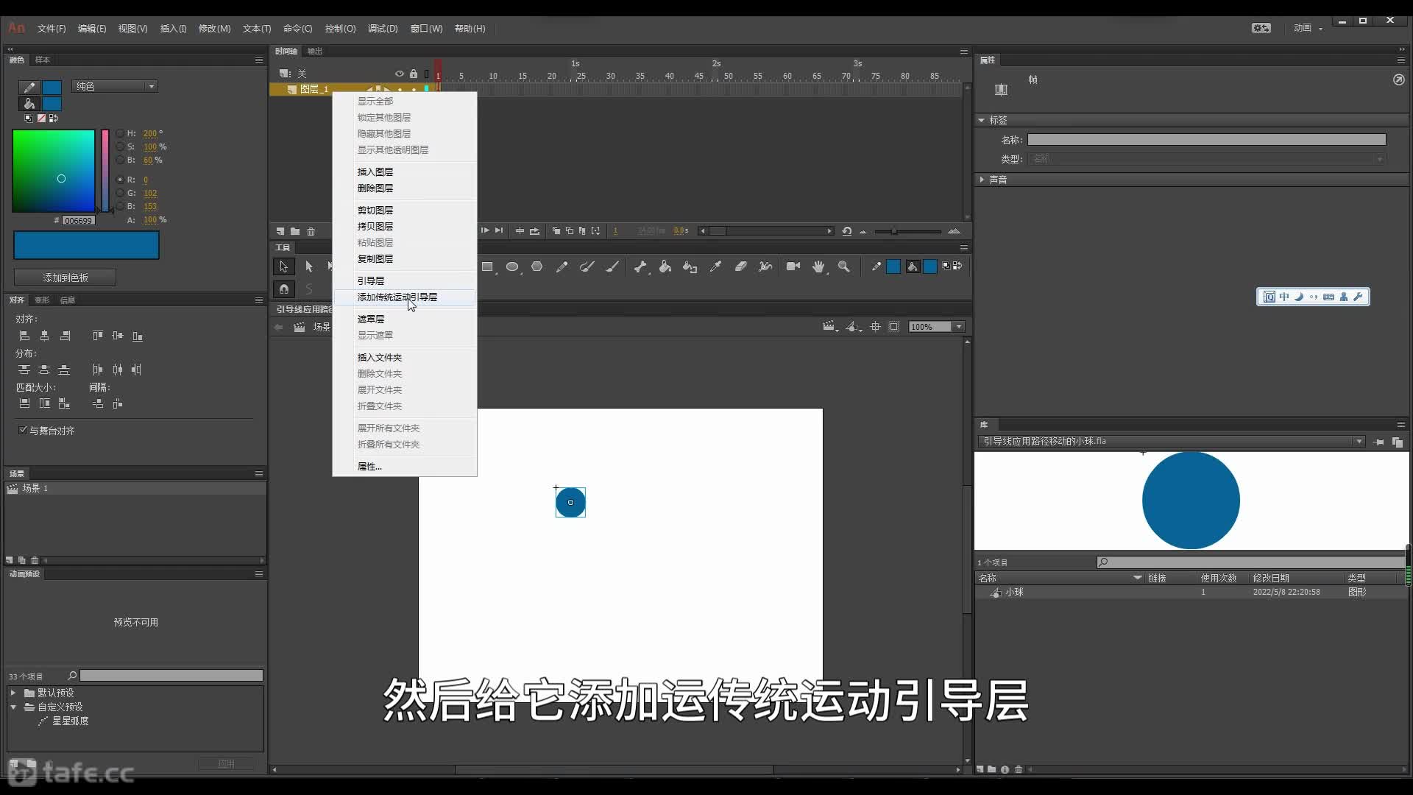Select the Zoom magnifier tool
The image size is (1413, 795).
(844, 266)
